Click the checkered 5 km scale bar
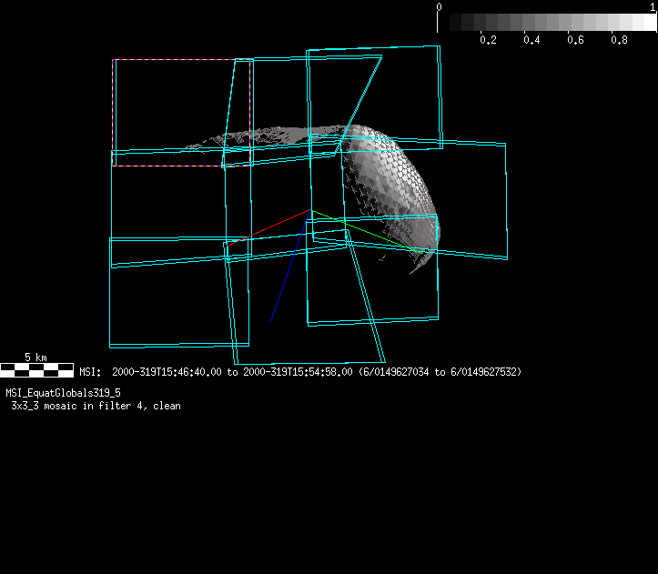Image resolution: width=658 pixels, height=574 pixels. click(x=36, y=369)
